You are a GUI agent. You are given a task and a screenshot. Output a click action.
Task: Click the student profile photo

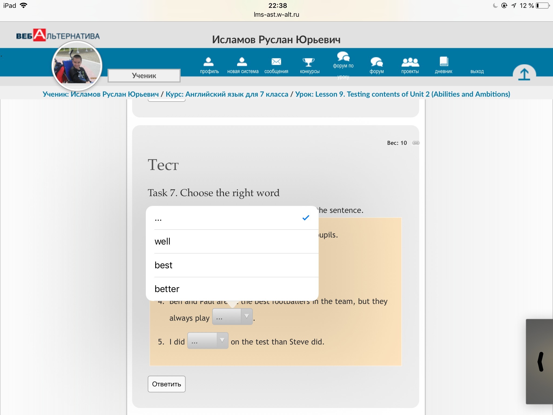click(77, 66)
